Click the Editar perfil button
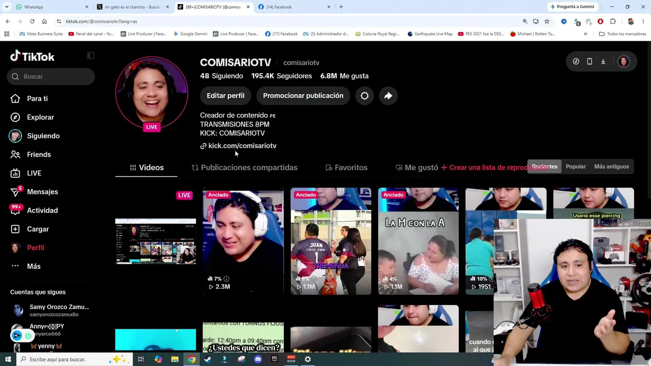This screenshot has width=651, height=366. pos(225,96)
